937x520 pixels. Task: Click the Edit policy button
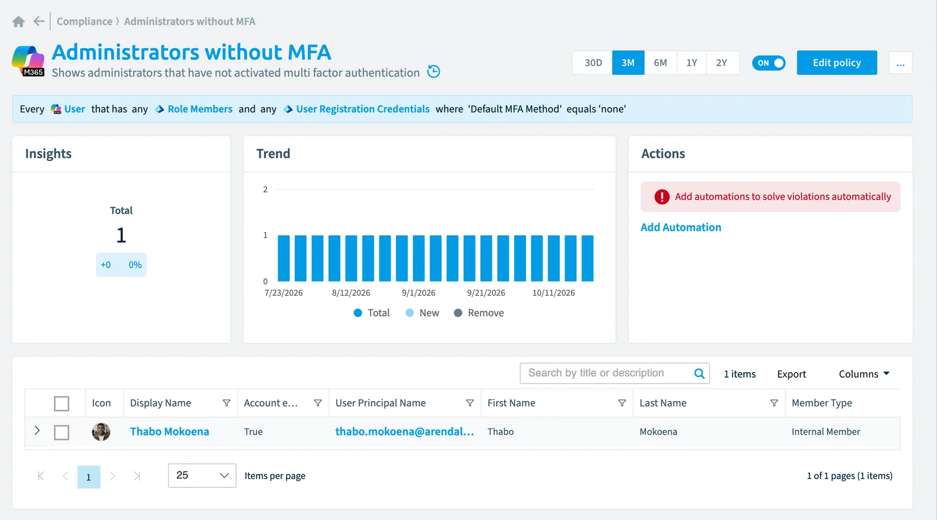pyautogui.click(x=837, y=63)
